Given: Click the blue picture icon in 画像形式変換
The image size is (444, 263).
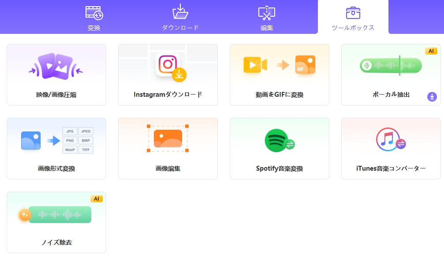Looking at the screenshot, I should click(x=31, y=140).
